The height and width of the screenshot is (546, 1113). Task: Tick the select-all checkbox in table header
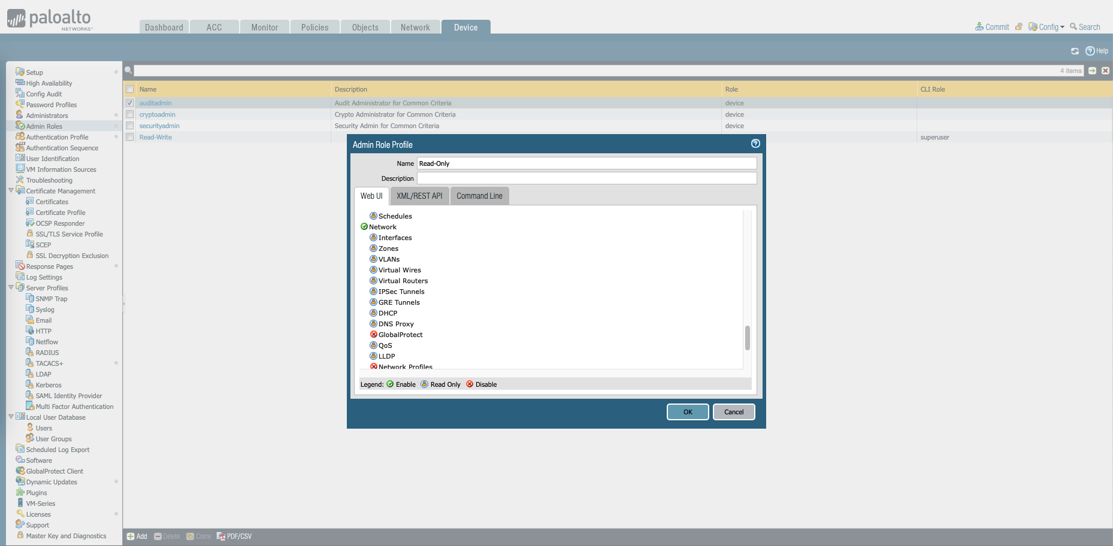pos(130,89)
